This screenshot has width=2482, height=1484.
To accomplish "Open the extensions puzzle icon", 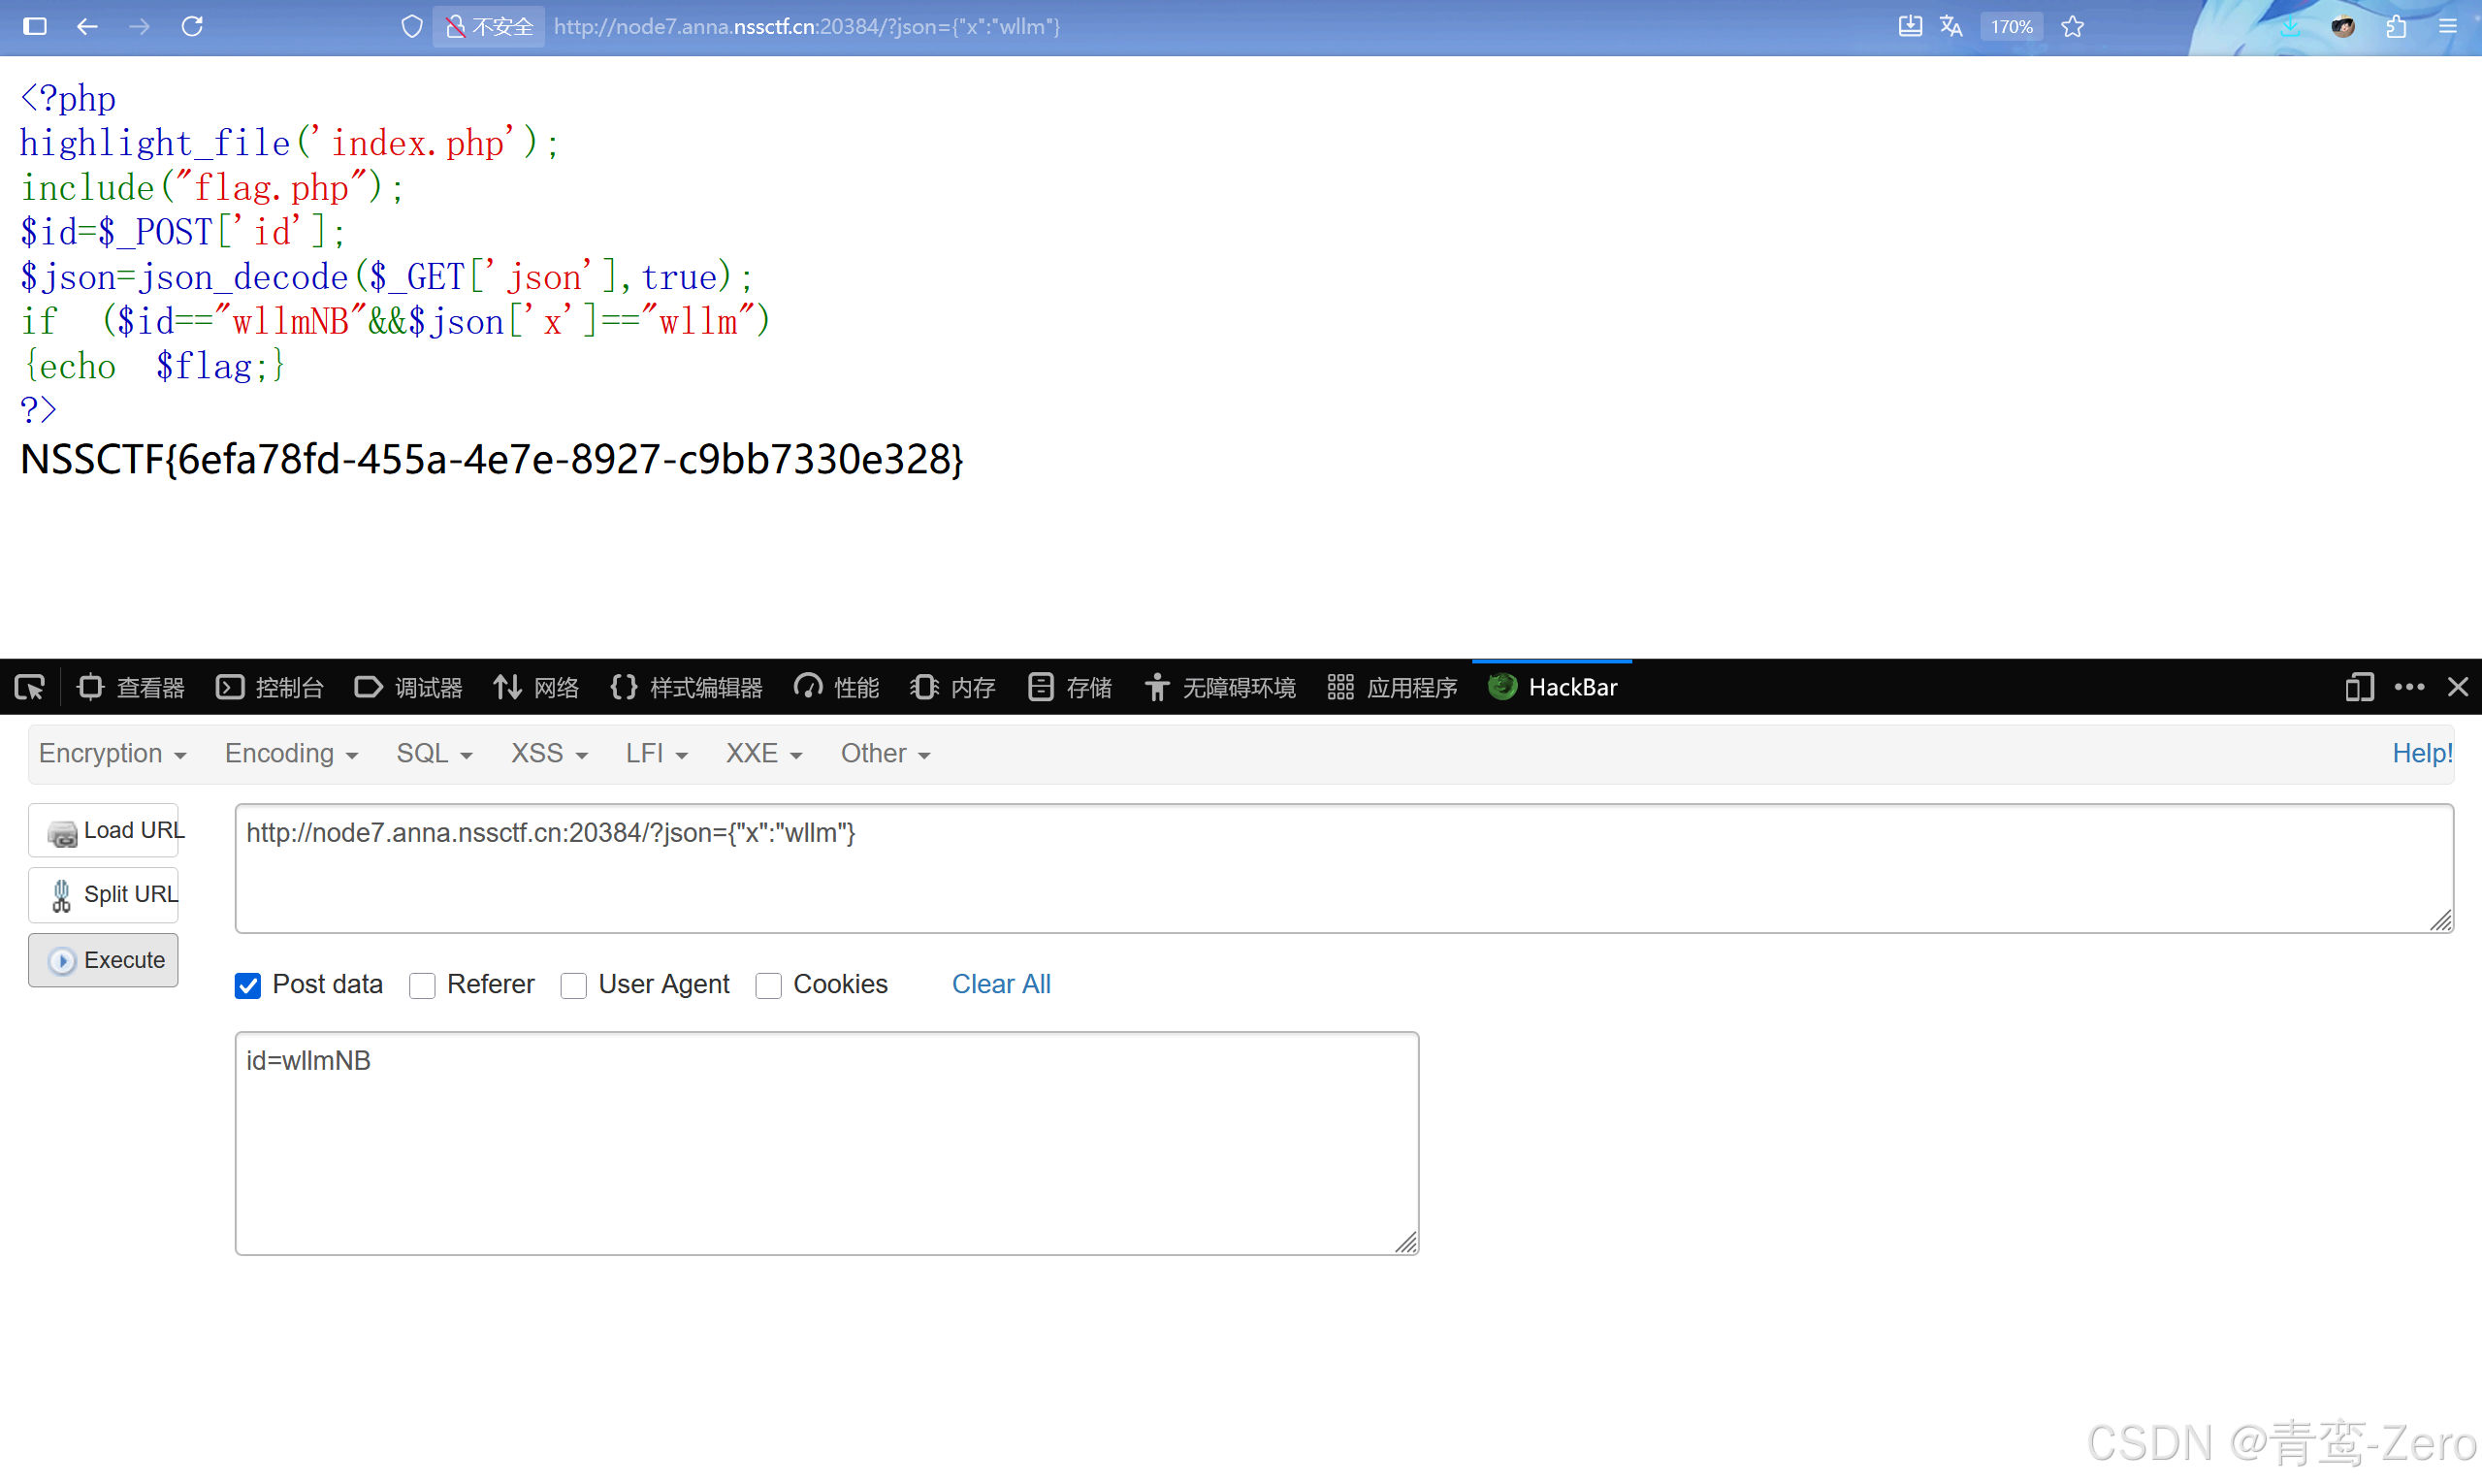I will [x=2395, y=26].
